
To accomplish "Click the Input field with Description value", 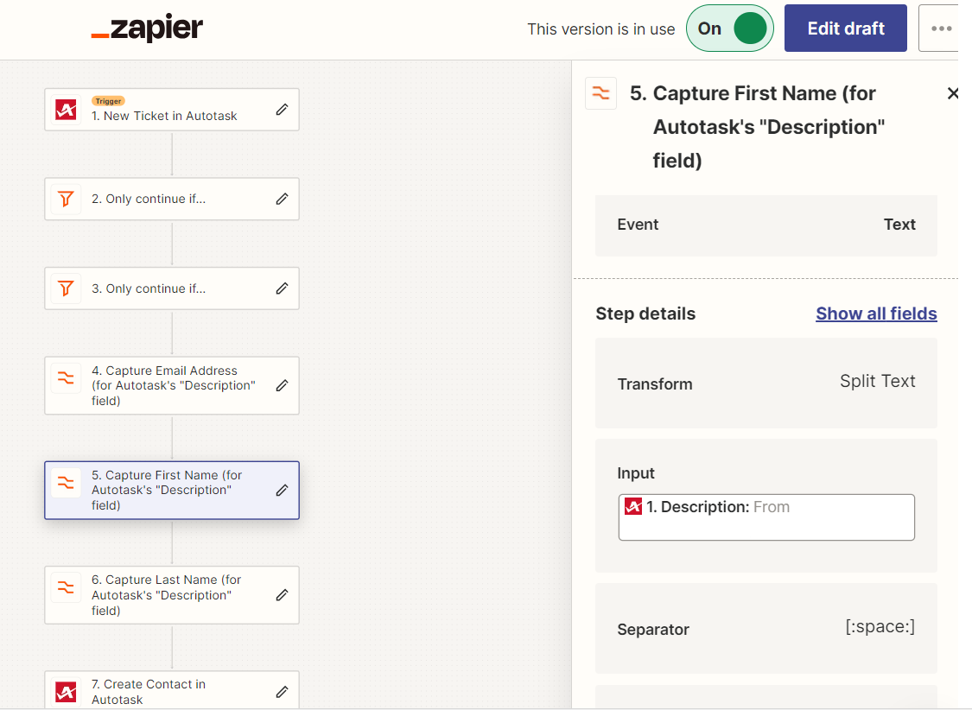I will (766, 517).
